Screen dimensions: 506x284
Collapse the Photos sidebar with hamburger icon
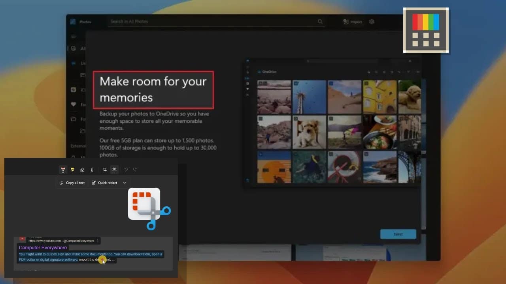(x=74, y=36)
